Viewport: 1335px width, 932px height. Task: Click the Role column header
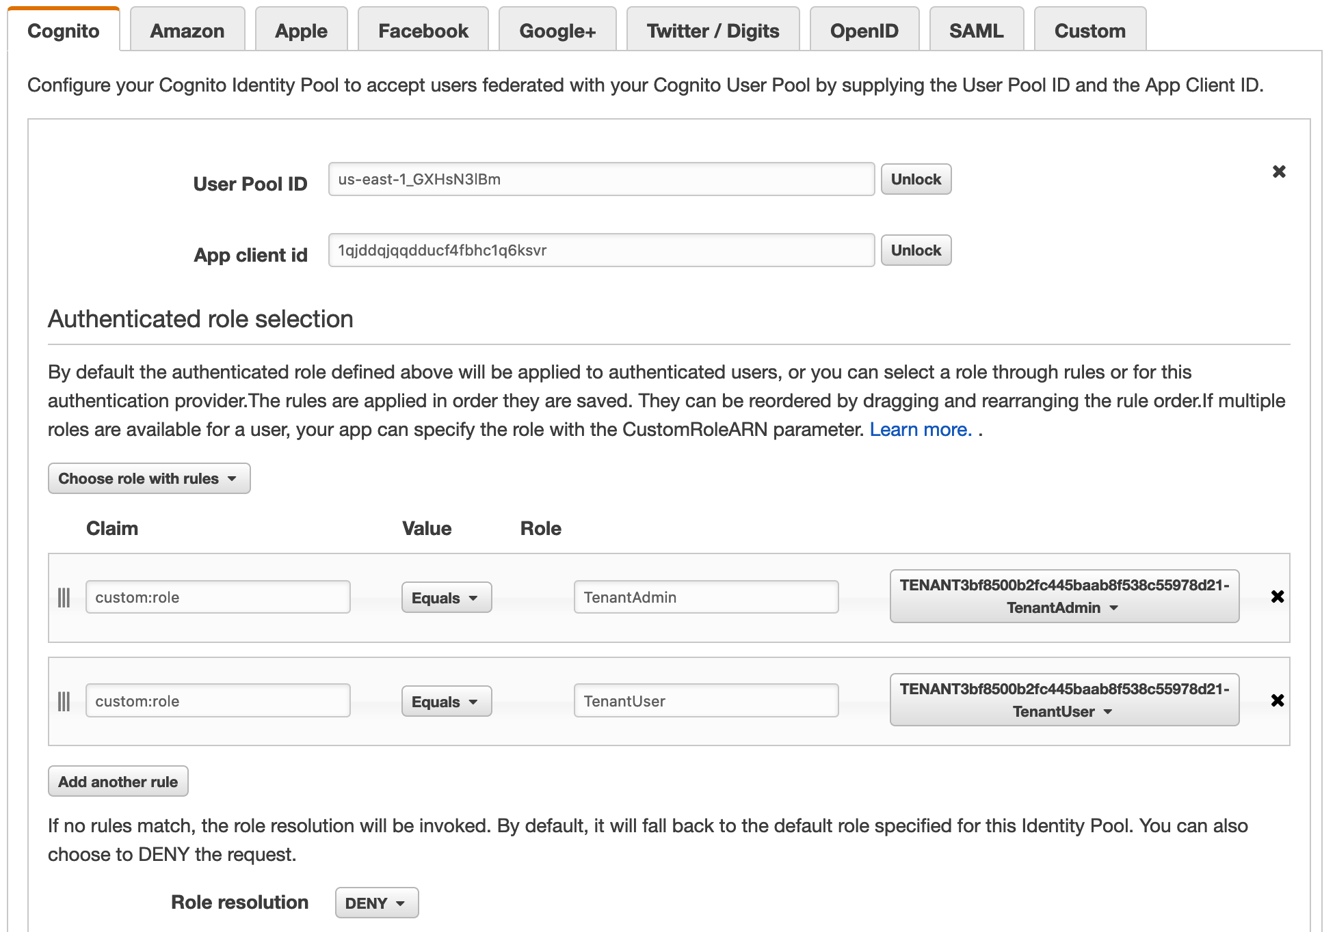point(541,528)
